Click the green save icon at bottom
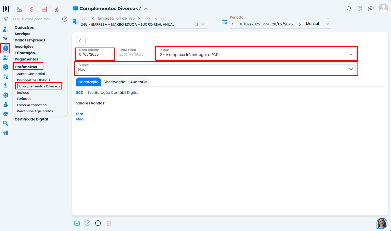391x231 pixels. (77, 223)
